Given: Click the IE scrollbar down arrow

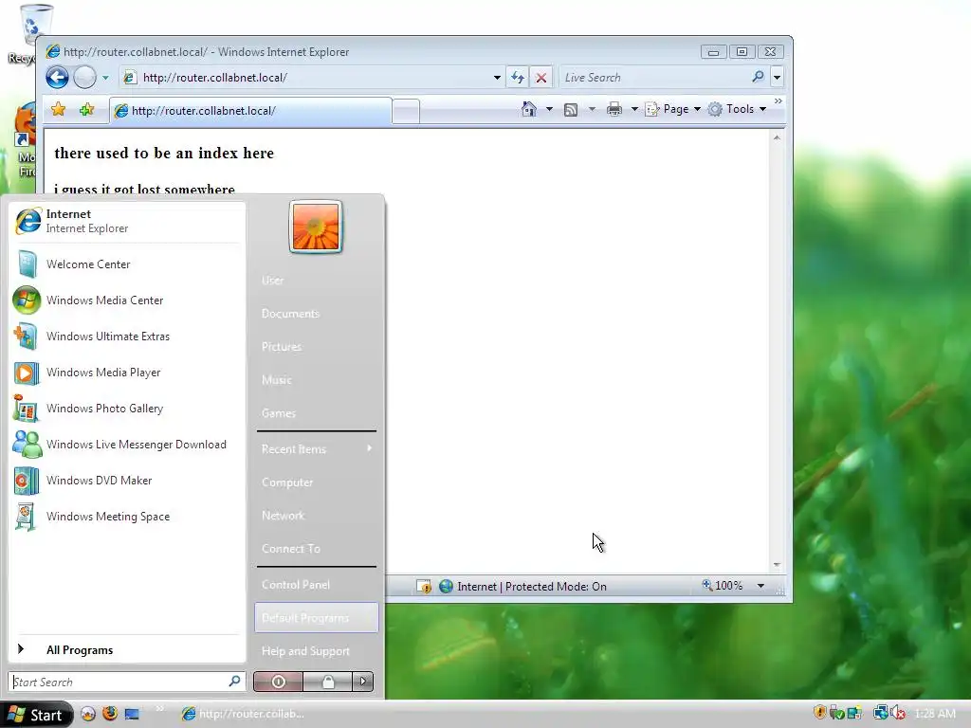Looking at the screenshot, I should 777,565.
